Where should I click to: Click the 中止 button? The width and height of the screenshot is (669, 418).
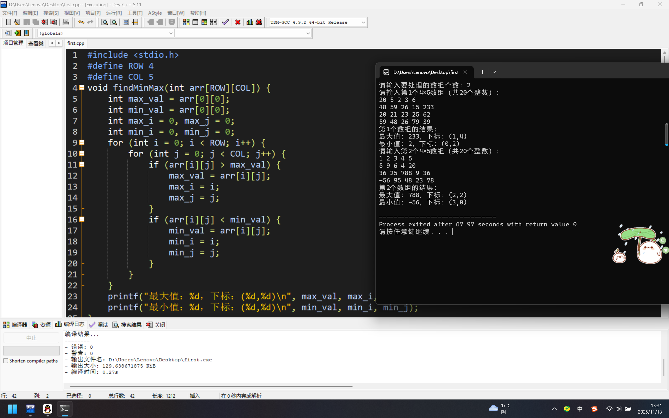[x=31, y=337]
